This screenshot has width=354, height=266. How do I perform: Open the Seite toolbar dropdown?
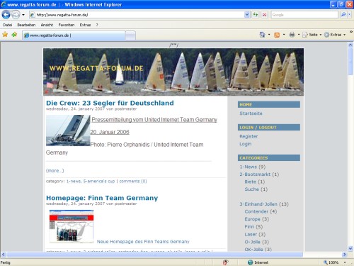click(x=312, y=35)
